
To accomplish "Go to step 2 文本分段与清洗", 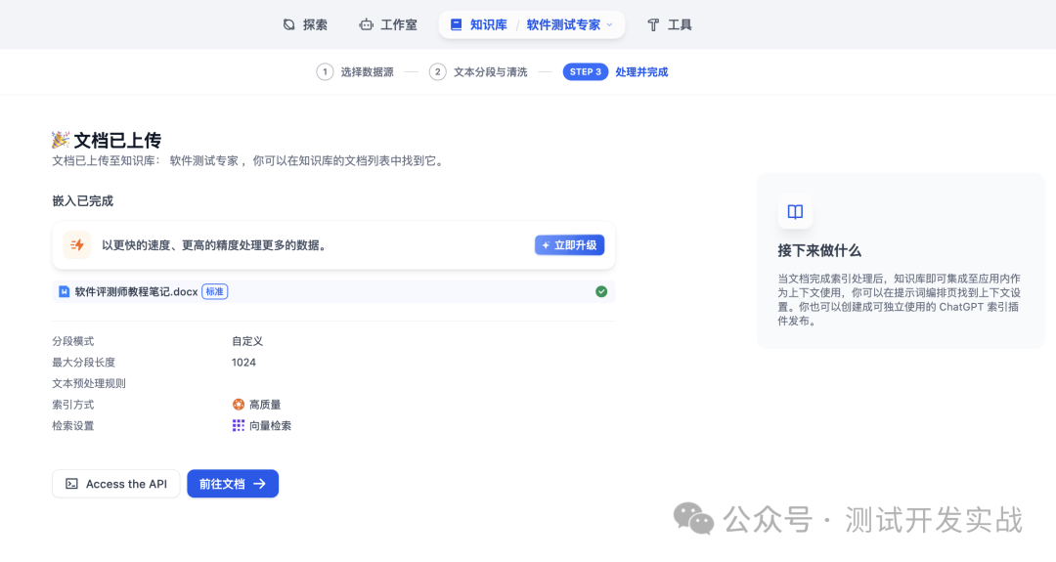I will tap(478, 72).
